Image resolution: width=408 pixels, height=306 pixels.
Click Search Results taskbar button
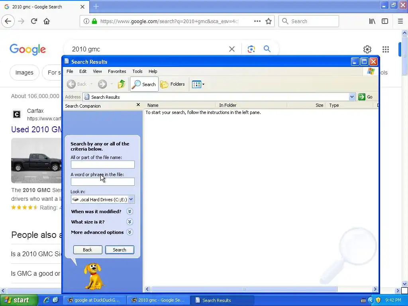222,300
